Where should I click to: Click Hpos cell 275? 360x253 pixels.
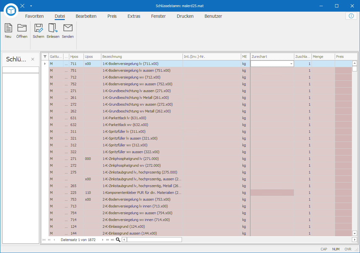click(76, 172)
